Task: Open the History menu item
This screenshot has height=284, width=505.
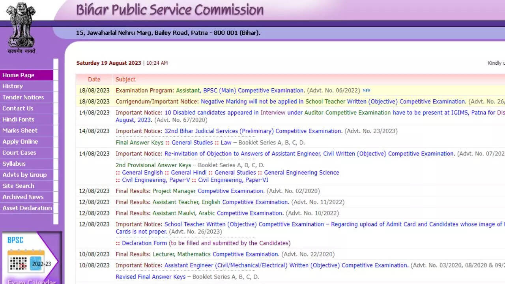Action: pos(13,86)
